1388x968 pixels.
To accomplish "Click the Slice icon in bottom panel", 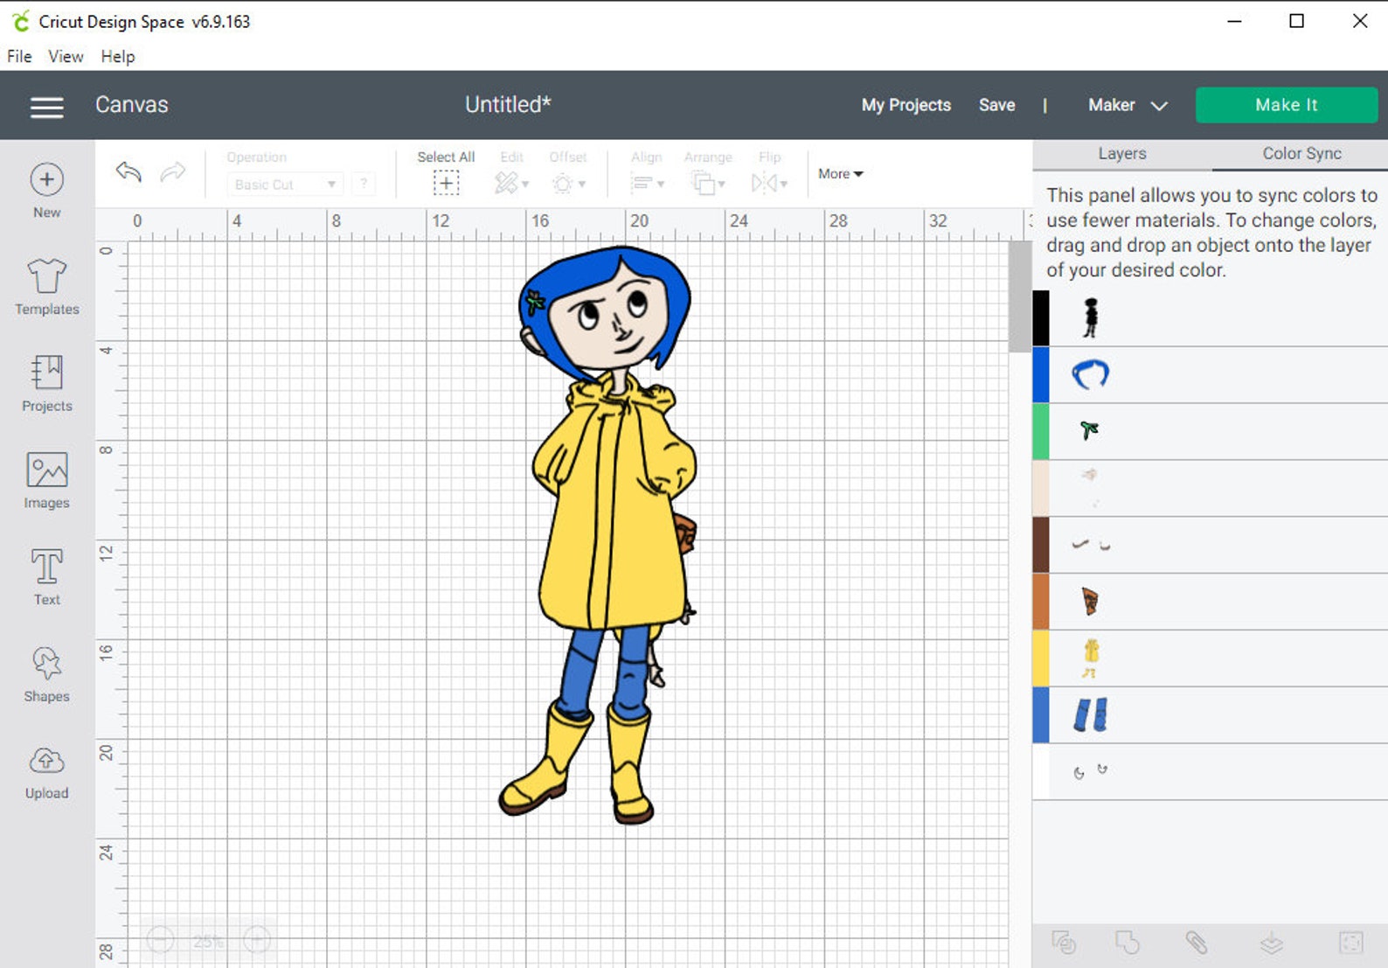I will coord(1064,943).
